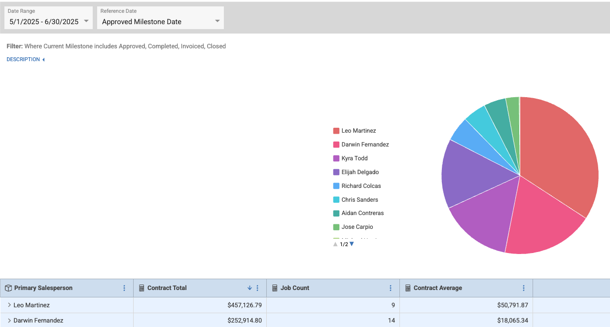This screenshot has width=610, height=327.
Task: Sort by Contract Average column header
Action: [437, 288]
